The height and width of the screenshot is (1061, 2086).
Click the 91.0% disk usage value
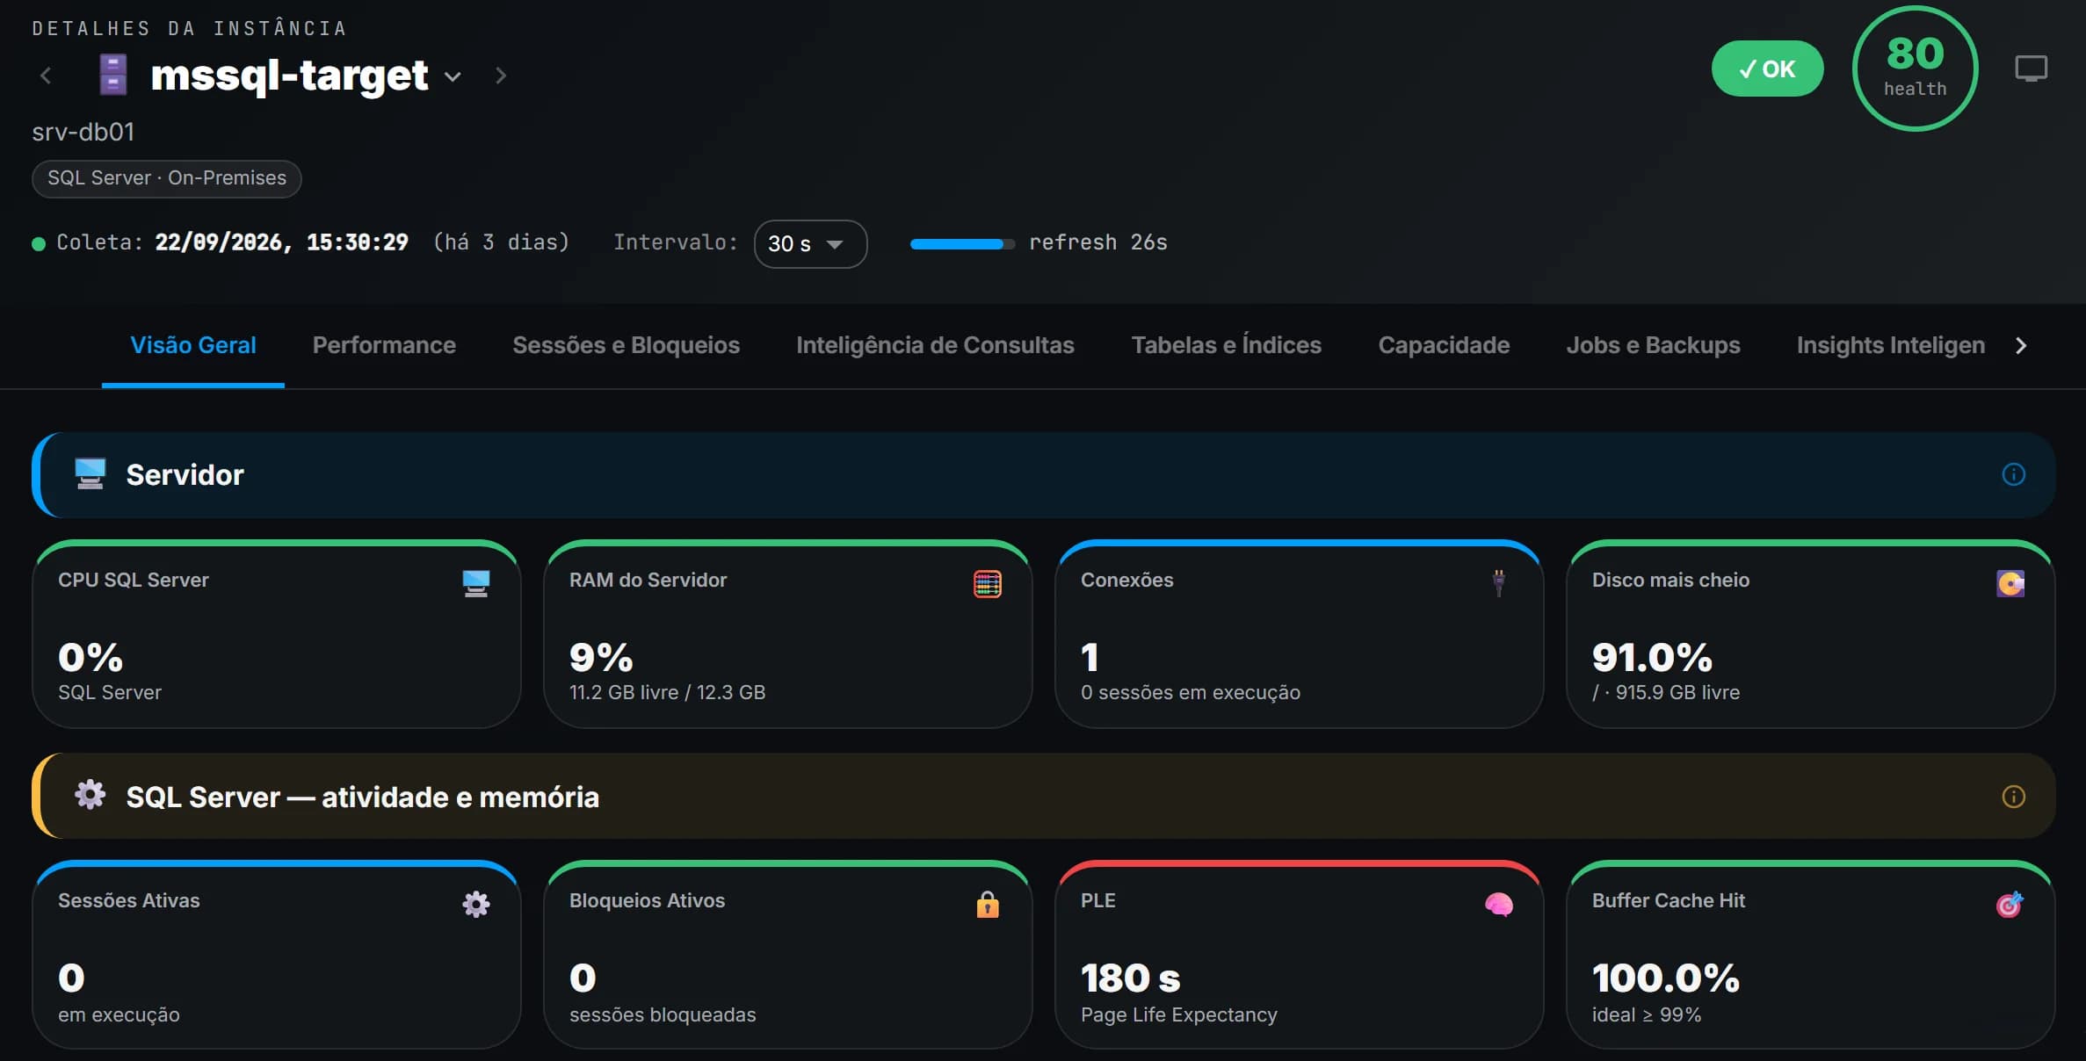1652,657
